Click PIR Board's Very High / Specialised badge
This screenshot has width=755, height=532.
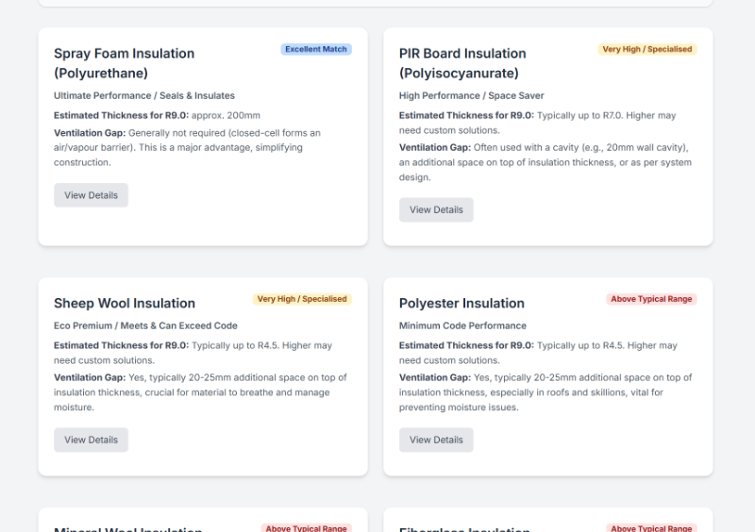coord(646,49)
